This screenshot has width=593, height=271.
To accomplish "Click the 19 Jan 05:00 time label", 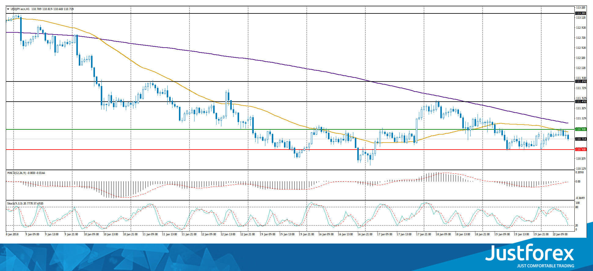I will click(x=501, y=234).
